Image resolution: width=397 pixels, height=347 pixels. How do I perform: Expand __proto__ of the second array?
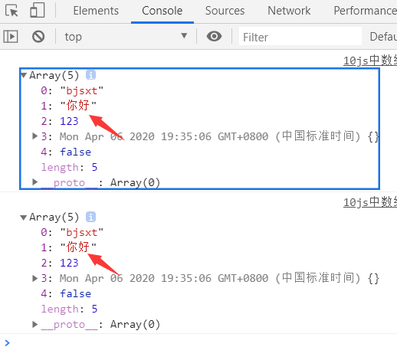pyautogui.click(x=34, y=324)
